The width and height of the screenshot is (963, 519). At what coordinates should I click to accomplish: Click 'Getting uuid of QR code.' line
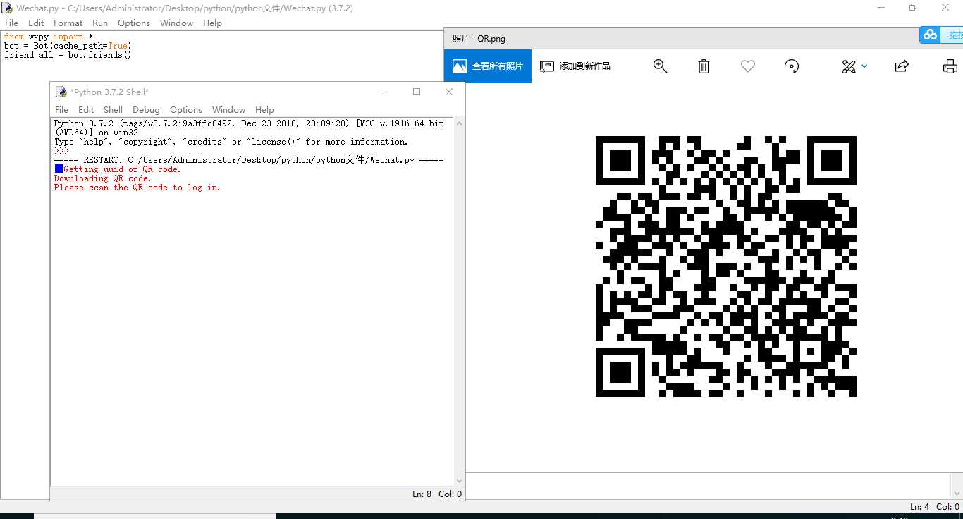123,169
